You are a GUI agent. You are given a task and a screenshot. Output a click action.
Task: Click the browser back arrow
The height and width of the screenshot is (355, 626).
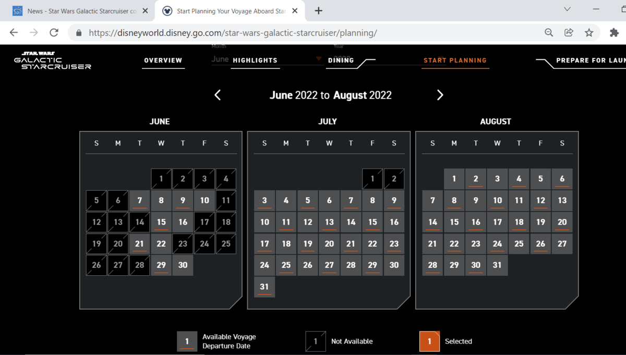point(14,32)
